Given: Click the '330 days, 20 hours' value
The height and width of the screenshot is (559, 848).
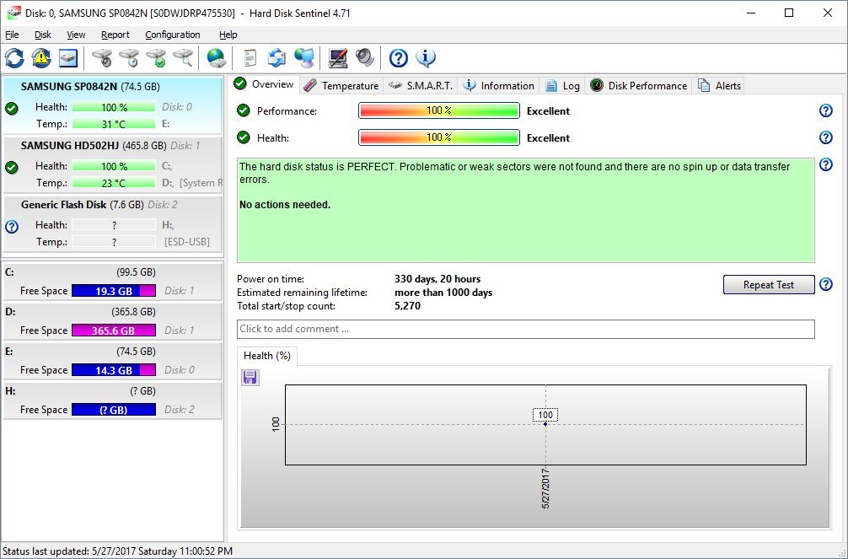Looking at the screenshot, I should click(437, 279).
